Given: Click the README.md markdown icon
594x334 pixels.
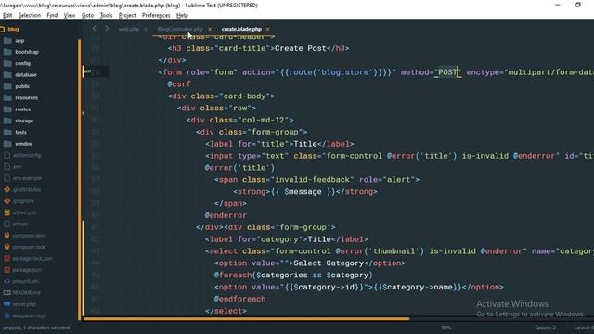Looking at the screenshot, I should coord(6,293).
